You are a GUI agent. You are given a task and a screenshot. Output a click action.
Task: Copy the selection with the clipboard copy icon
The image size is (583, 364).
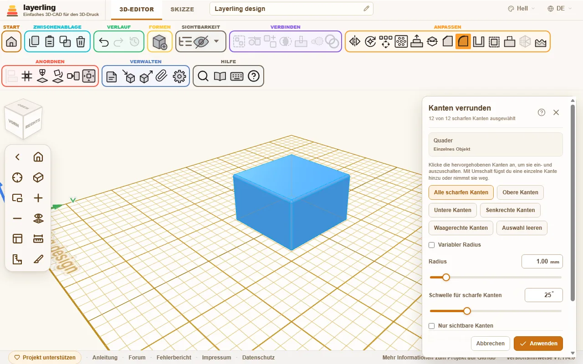(x=34, y=42)
